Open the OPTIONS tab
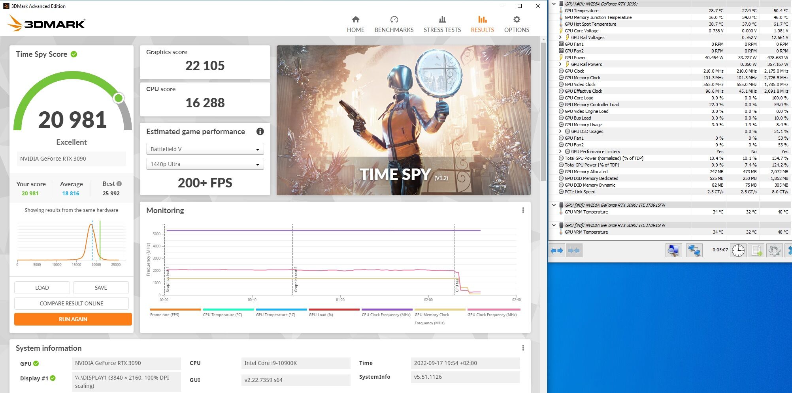 pyautogui.click(x=517, y=24)
